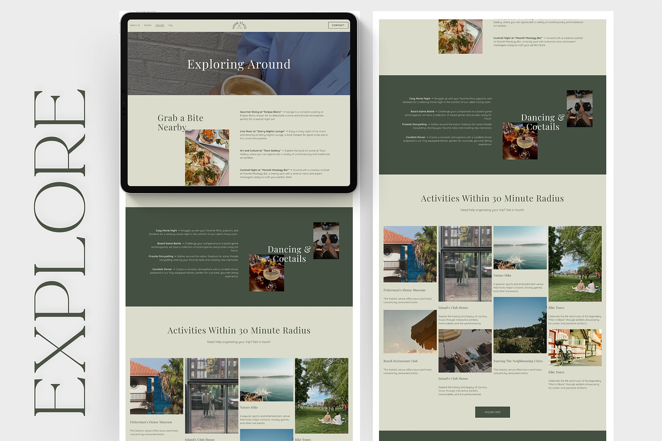The height and width of the screenshot is (441, 662).
Task: Open the EXPLORE tab in the navbar
Action: pyautogui.click(x=160, y=25)
